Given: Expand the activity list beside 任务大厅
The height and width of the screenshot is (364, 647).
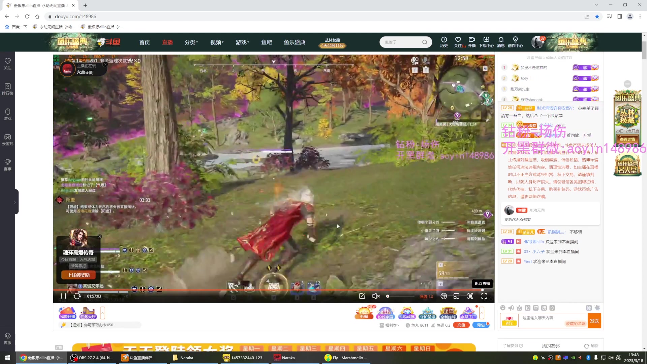Looking at the screenshot, I should (102, 313).
